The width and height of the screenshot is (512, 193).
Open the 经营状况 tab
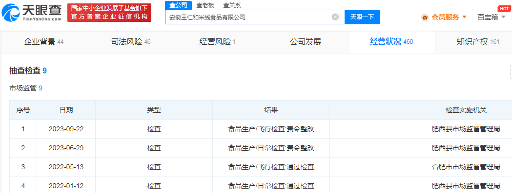(x=391, y=42)
